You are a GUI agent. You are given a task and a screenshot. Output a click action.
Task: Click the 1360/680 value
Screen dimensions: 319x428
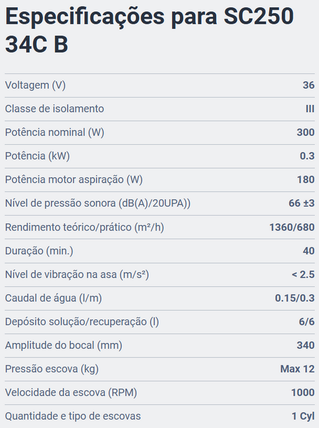(x=292, y=227)
